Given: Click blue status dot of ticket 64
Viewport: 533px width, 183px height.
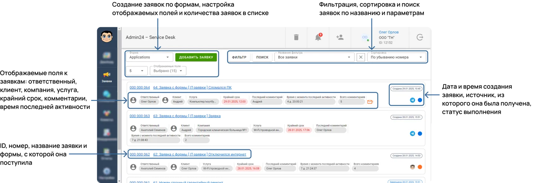Looking at the screenshot, I should (420, 100).
